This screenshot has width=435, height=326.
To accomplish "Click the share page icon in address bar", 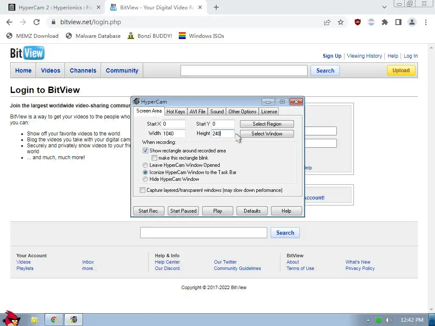I will point(327,22).
